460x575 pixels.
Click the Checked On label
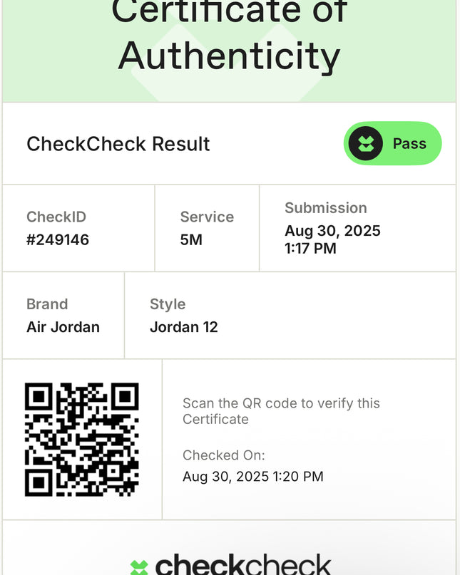(223, 455)
